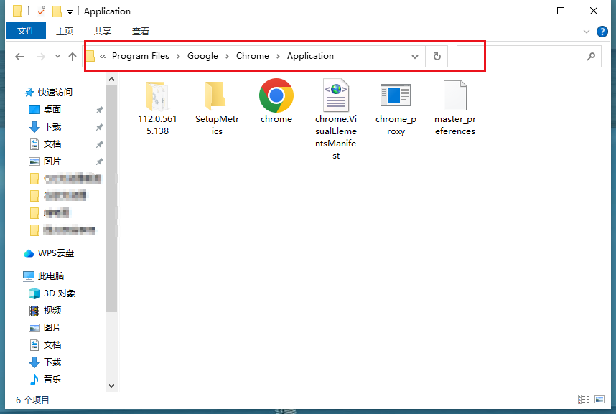
Task: Refresh the current folder view
Action: [x=437, y=56]
